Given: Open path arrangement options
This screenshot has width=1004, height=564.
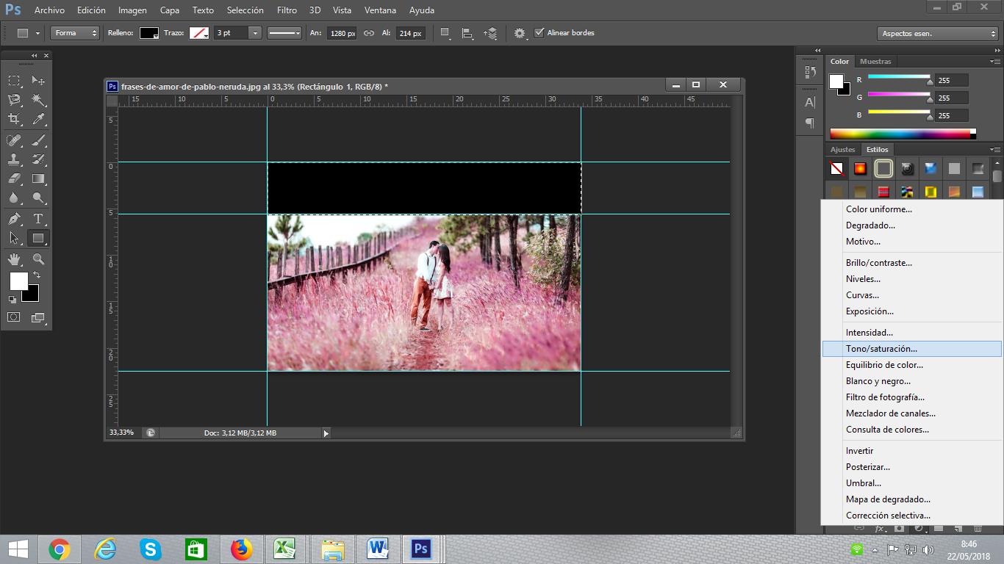Looking at the screenshot, I should 491,33.
